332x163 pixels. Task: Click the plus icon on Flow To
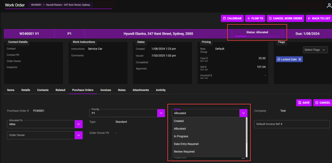(x=249, y=18)
